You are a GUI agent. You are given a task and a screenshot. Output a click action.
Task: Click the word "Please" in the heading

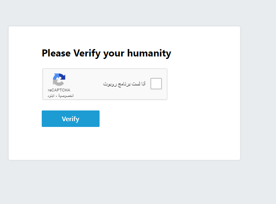[x=56, y=53]
